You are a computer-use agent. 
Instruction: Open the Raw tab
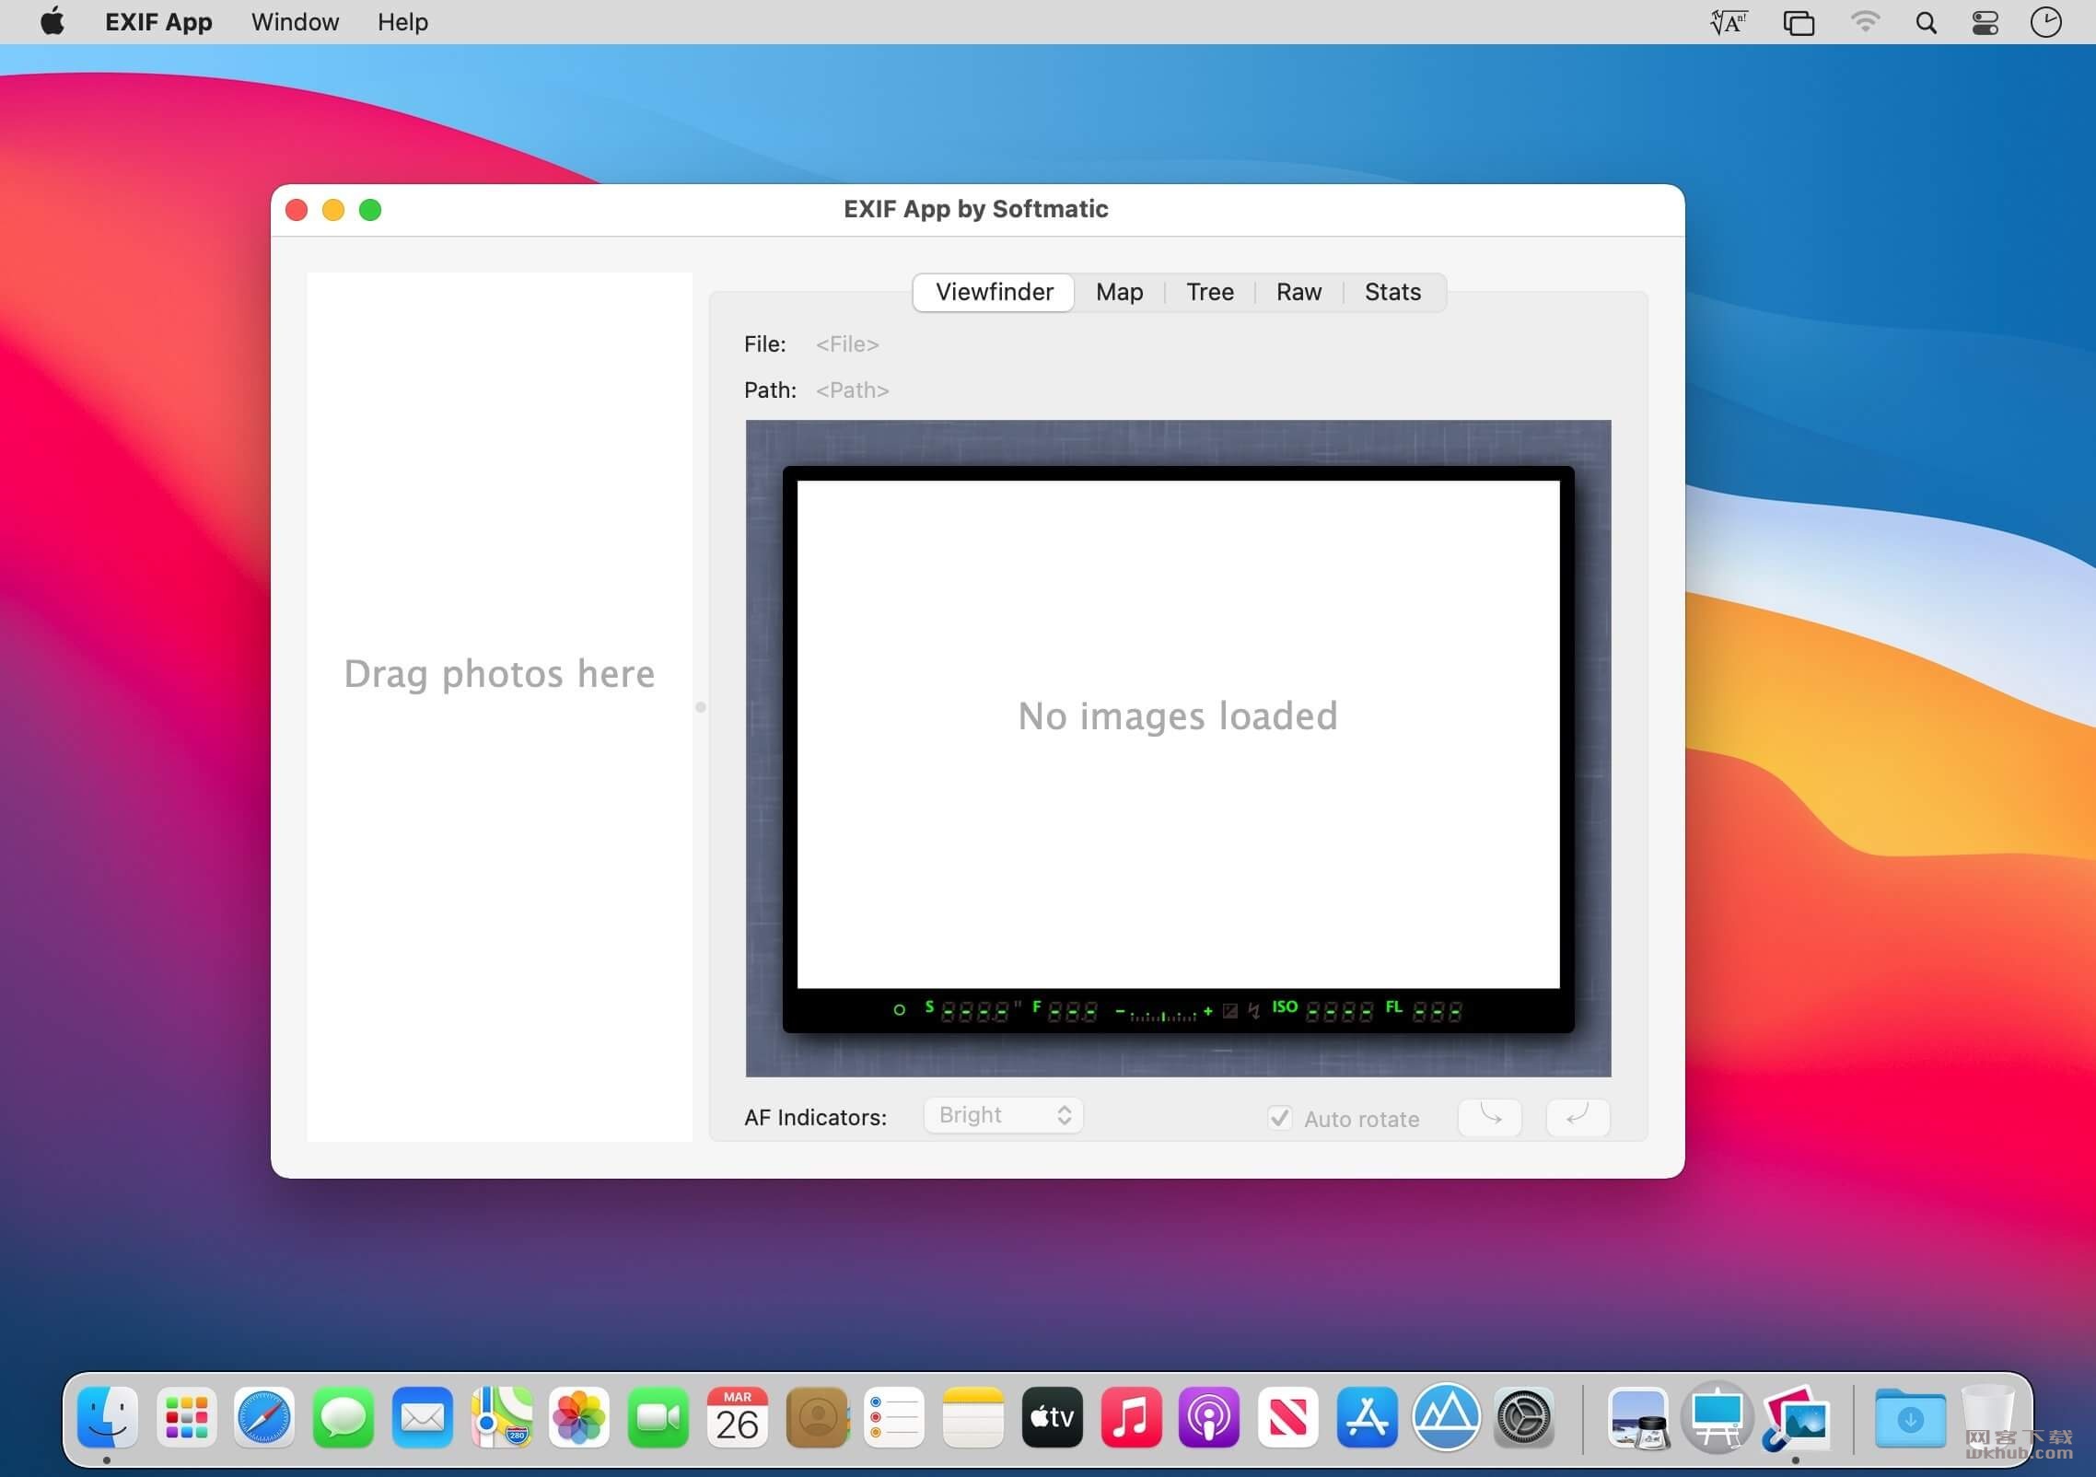(1298, 292)
